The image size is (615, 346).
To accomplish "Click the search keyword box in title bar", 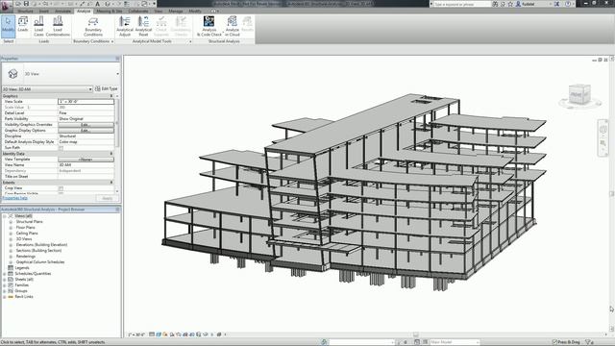I will pyautogui.click(x=461, y=4).
